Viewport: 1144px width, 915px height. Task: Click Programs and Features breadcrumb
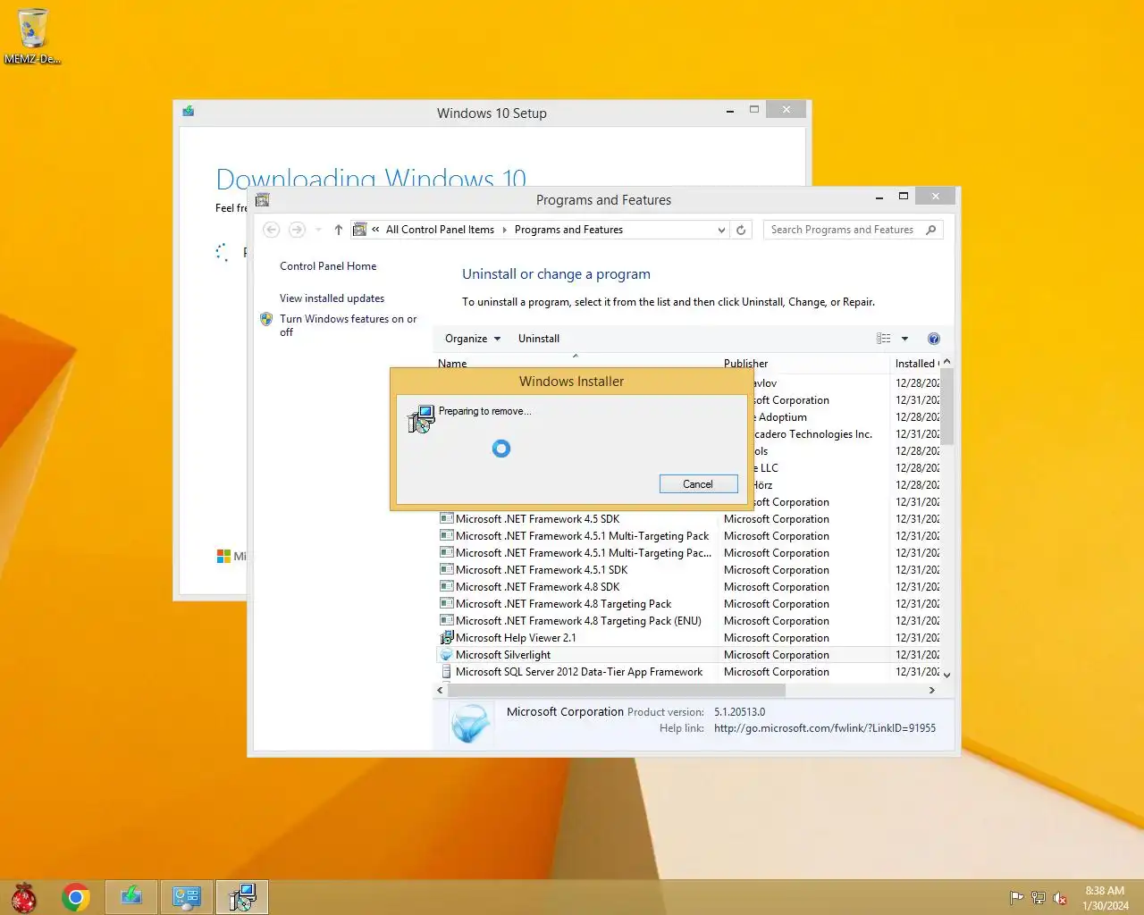[x=568, y=230]
